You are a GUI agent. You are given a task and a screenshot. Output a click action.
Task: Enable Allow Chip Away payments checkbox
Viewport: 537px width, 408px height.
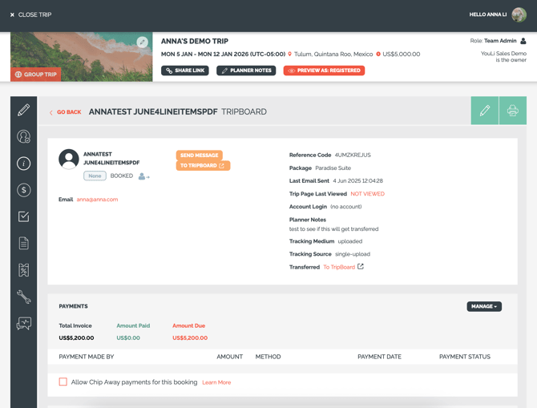pos(63,382)
